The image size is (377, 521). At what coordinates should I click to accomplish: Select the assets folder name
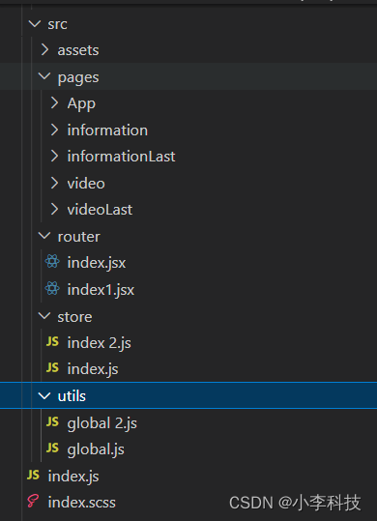pyautogui.click(x=78, y=50)
